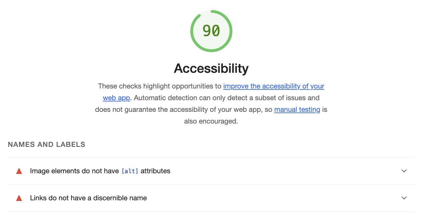Screen dimensions: 423x216
Task: Click red warning triangle beside links audit
Action: pos(19,198)
